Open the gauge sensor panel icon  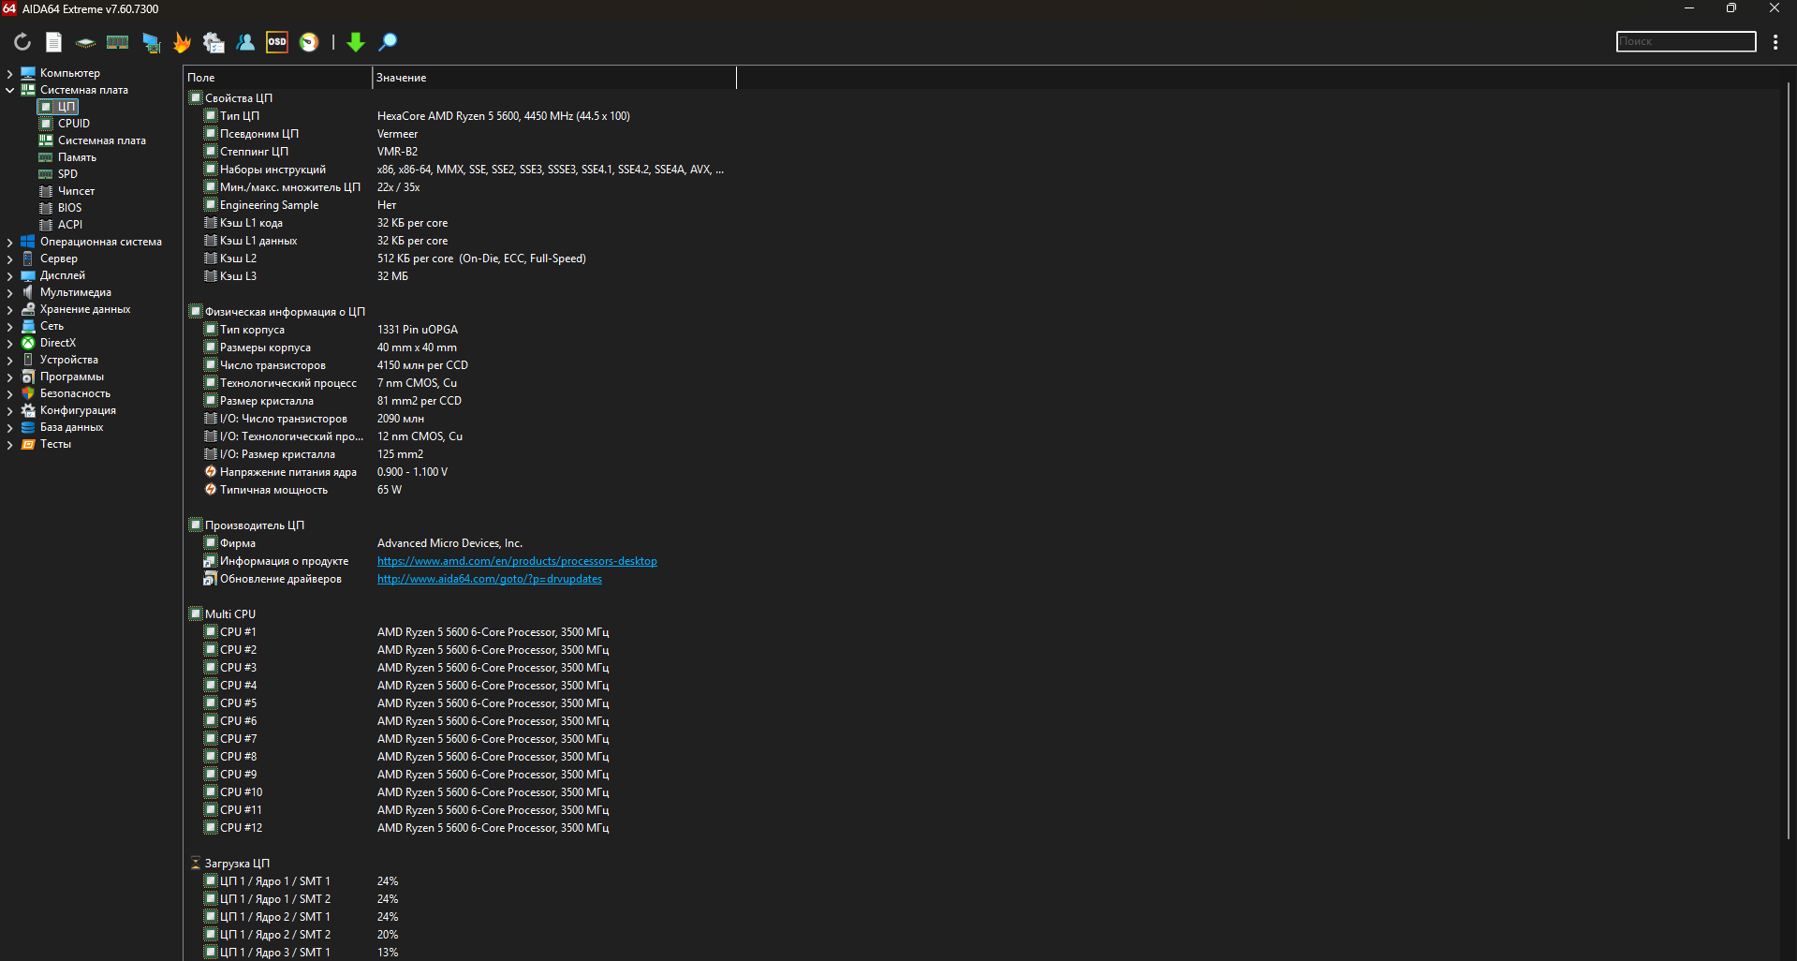309,42
